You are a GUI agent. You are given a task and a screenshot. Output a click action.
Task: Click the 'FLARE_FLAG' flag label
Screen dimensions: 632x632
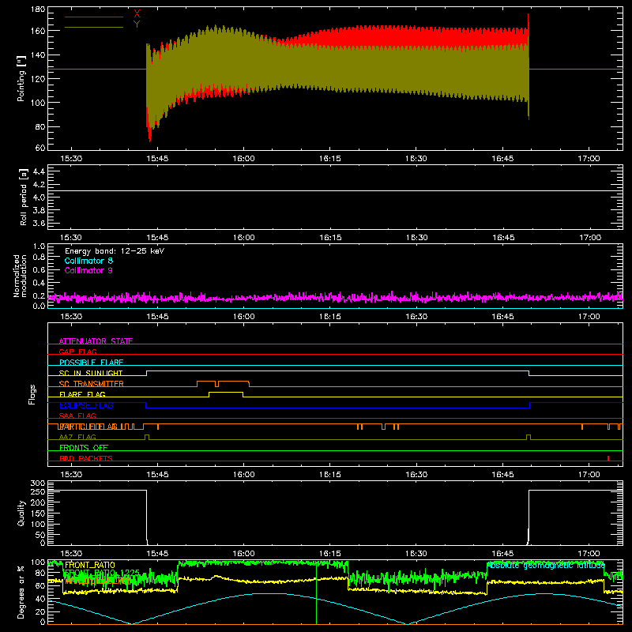[x=82, y=393]
